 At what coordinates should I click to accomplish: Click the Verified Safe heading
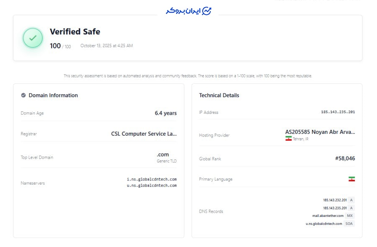pos(75,32)
